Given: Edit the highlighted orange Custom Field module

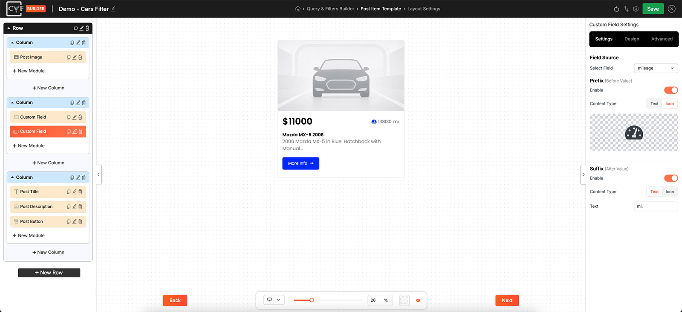Looking at the screenshot, I should point(75,132).
